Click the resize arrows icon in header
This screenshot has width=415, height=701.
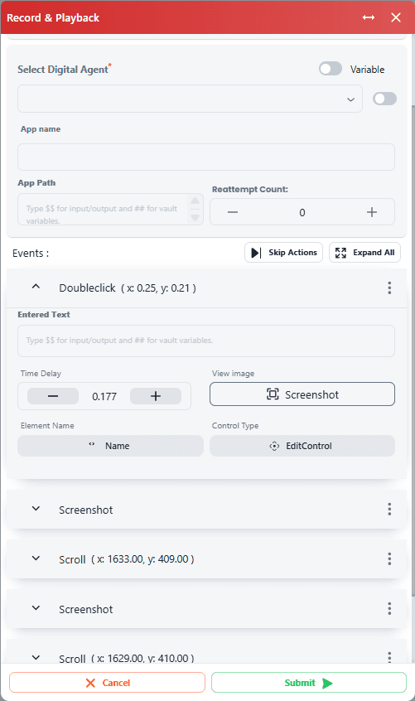(368, 17)
